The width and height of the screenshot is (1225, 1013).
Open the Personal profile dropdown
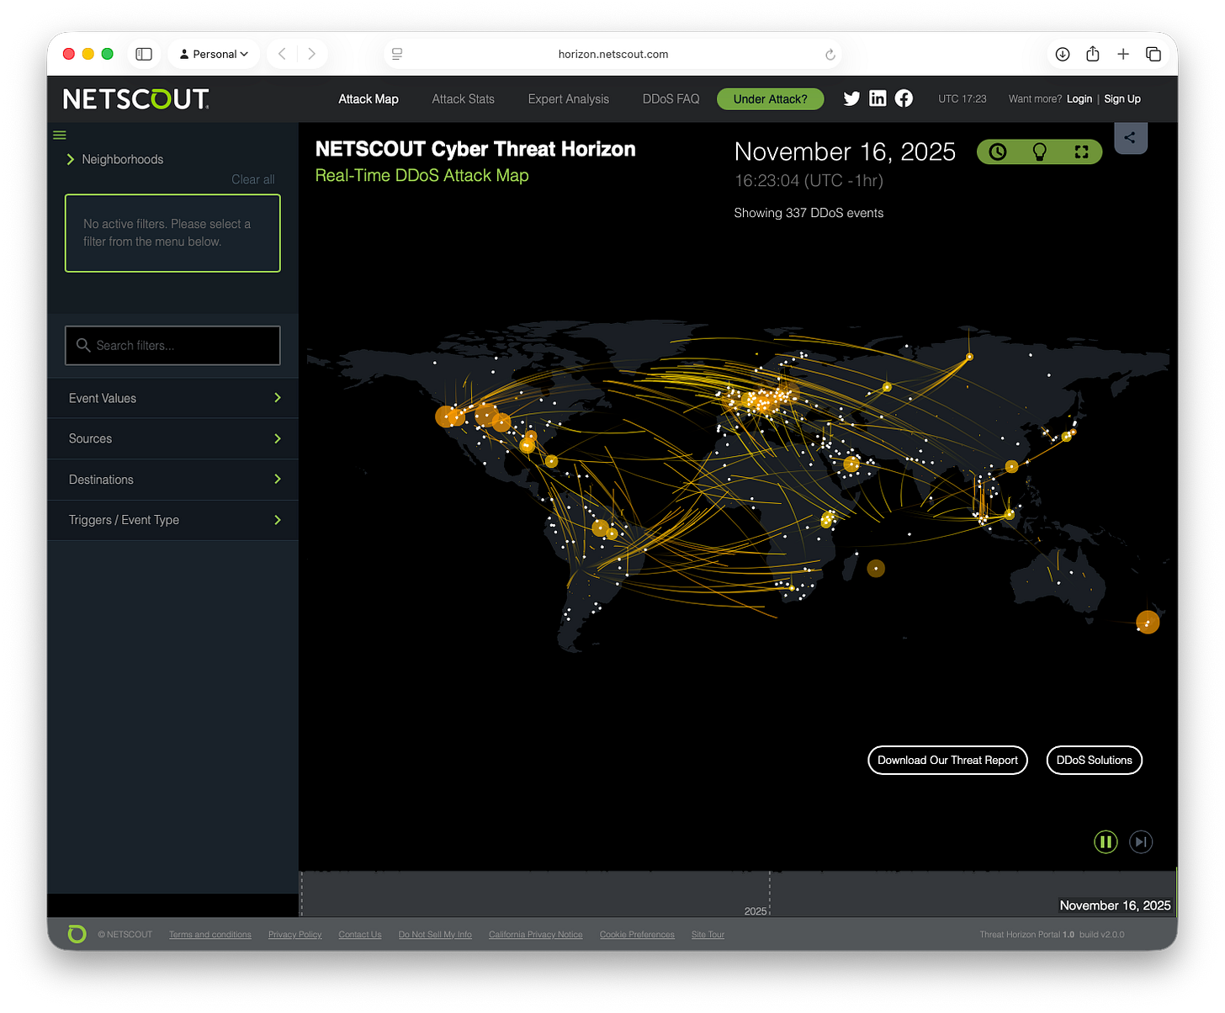214,54
